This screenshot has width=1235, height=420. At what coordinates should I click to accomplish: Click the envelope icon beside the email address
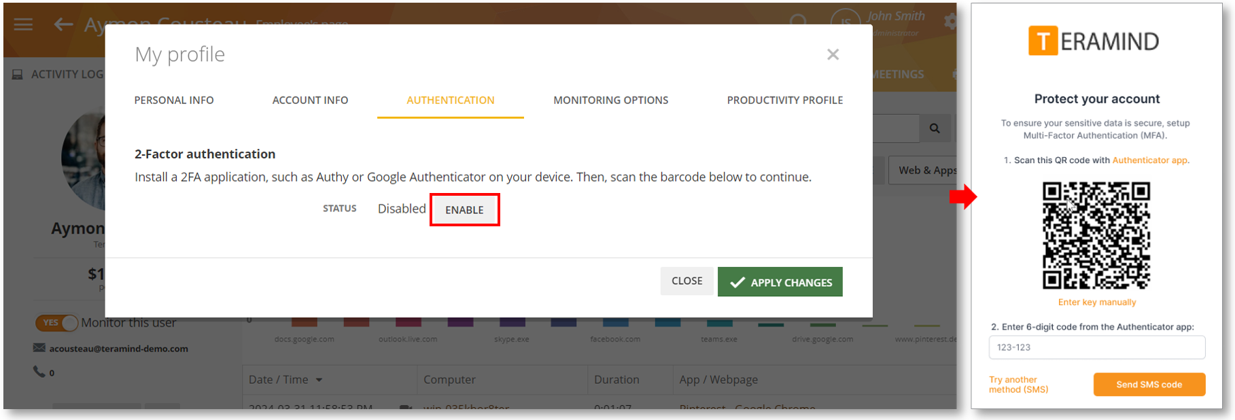tap(39, 348)
